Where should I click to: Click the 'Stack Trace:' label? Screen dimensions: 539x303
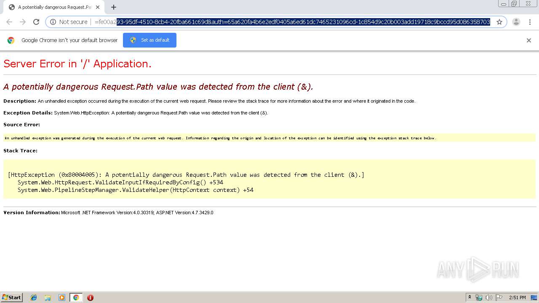click(20, 151)
